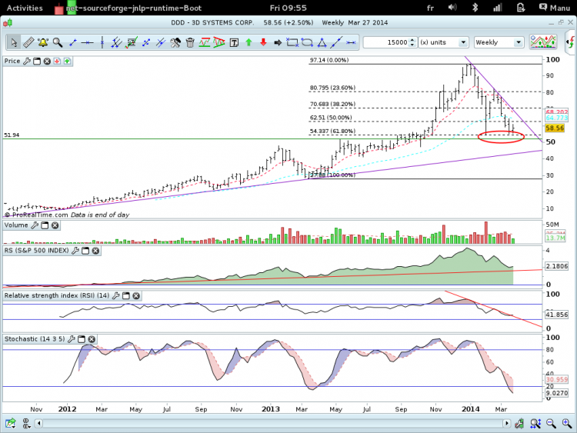This screenshot has height=433, width=577.
Task: Select the cursor pointer tool
Action: pyautogui.click(x=14, y=42)
